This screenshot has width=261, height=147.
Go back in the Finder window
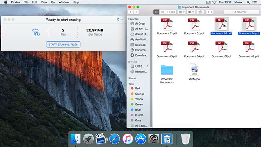(131, 12)
